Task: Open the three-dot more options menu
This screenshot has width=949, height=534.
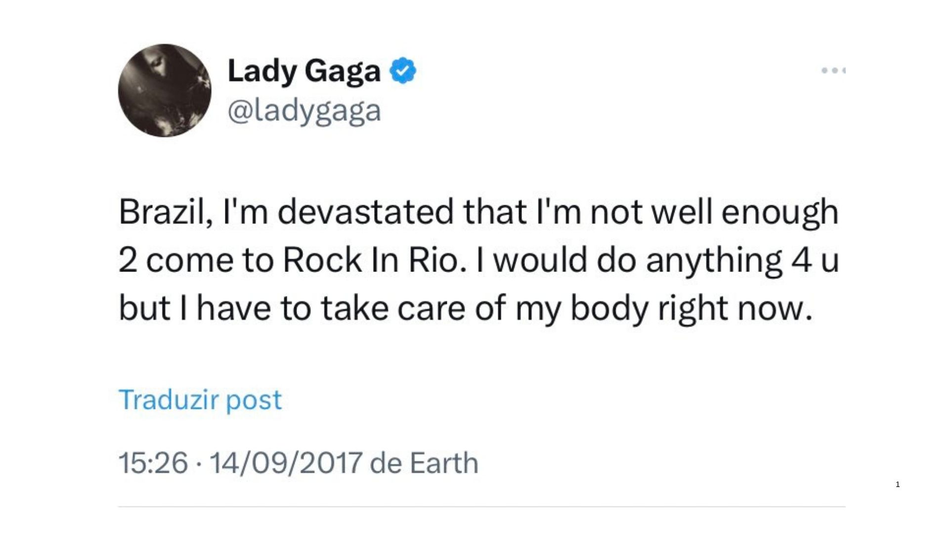Action: click(x=834, y=70)
